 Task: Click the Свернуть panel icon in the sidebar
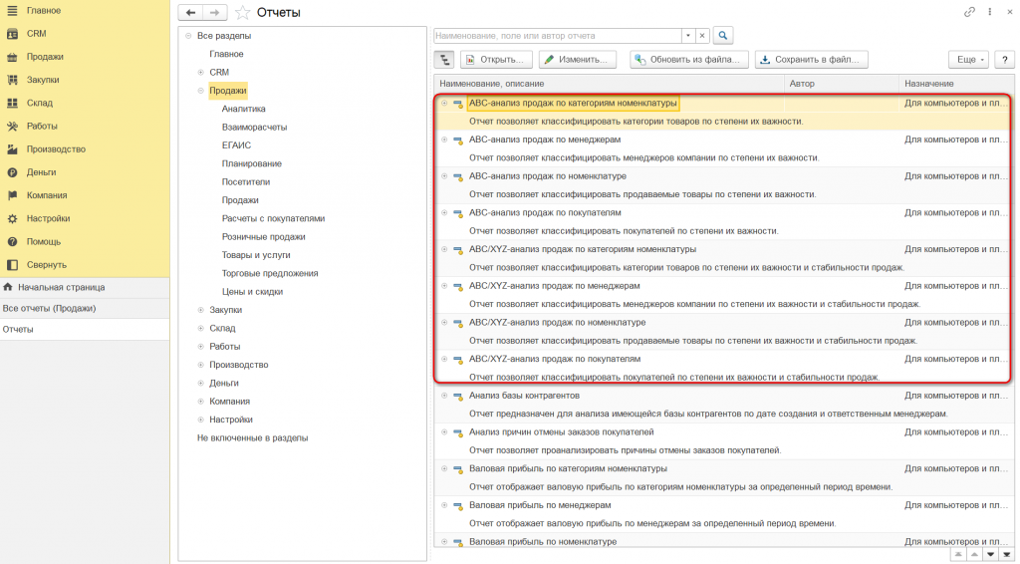pos(12,265)
